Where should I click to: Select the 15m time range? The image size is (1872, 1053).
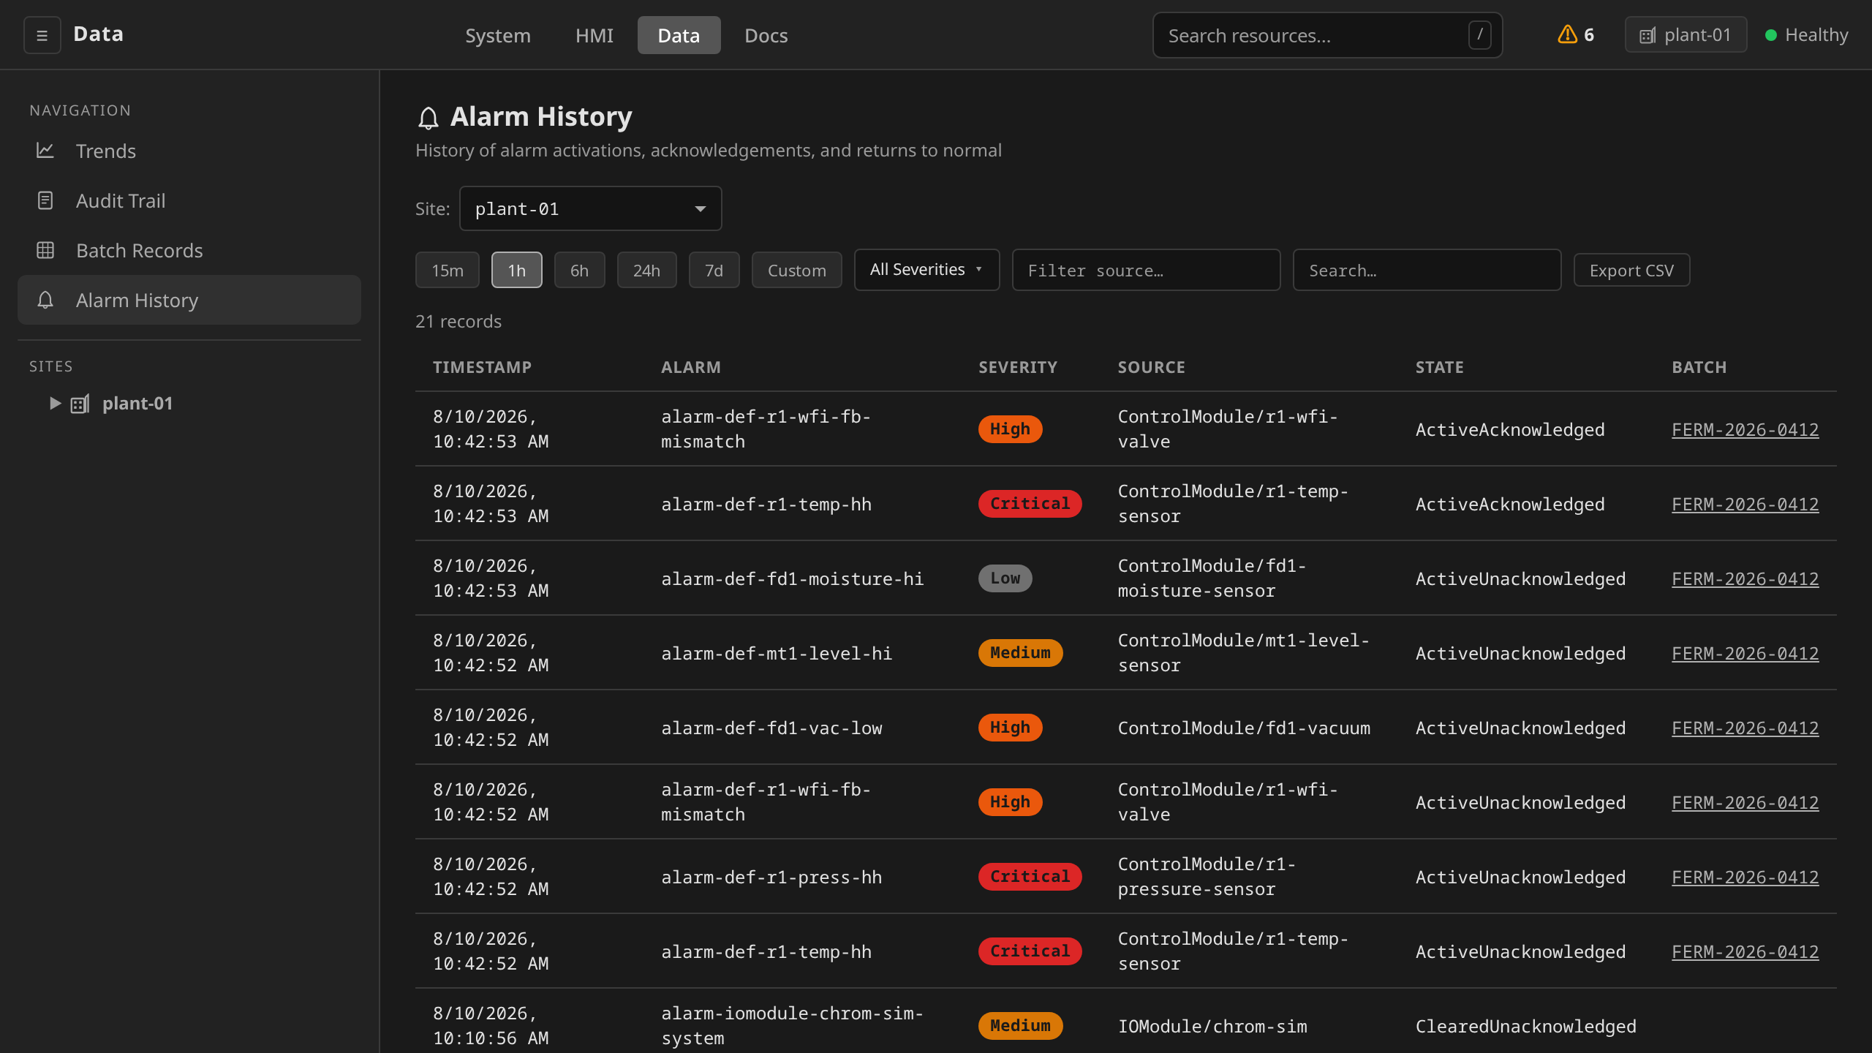(x=448, y=271)
